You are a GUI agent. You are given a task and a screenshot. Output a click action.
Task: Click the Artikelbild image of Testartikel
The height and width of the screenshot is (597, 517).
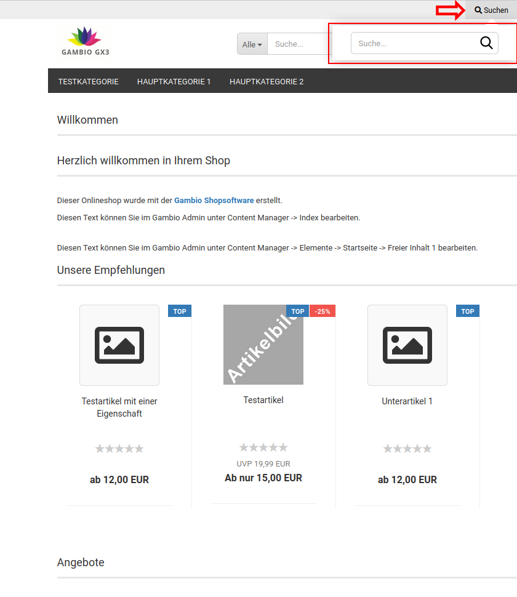tap(263, 345)
